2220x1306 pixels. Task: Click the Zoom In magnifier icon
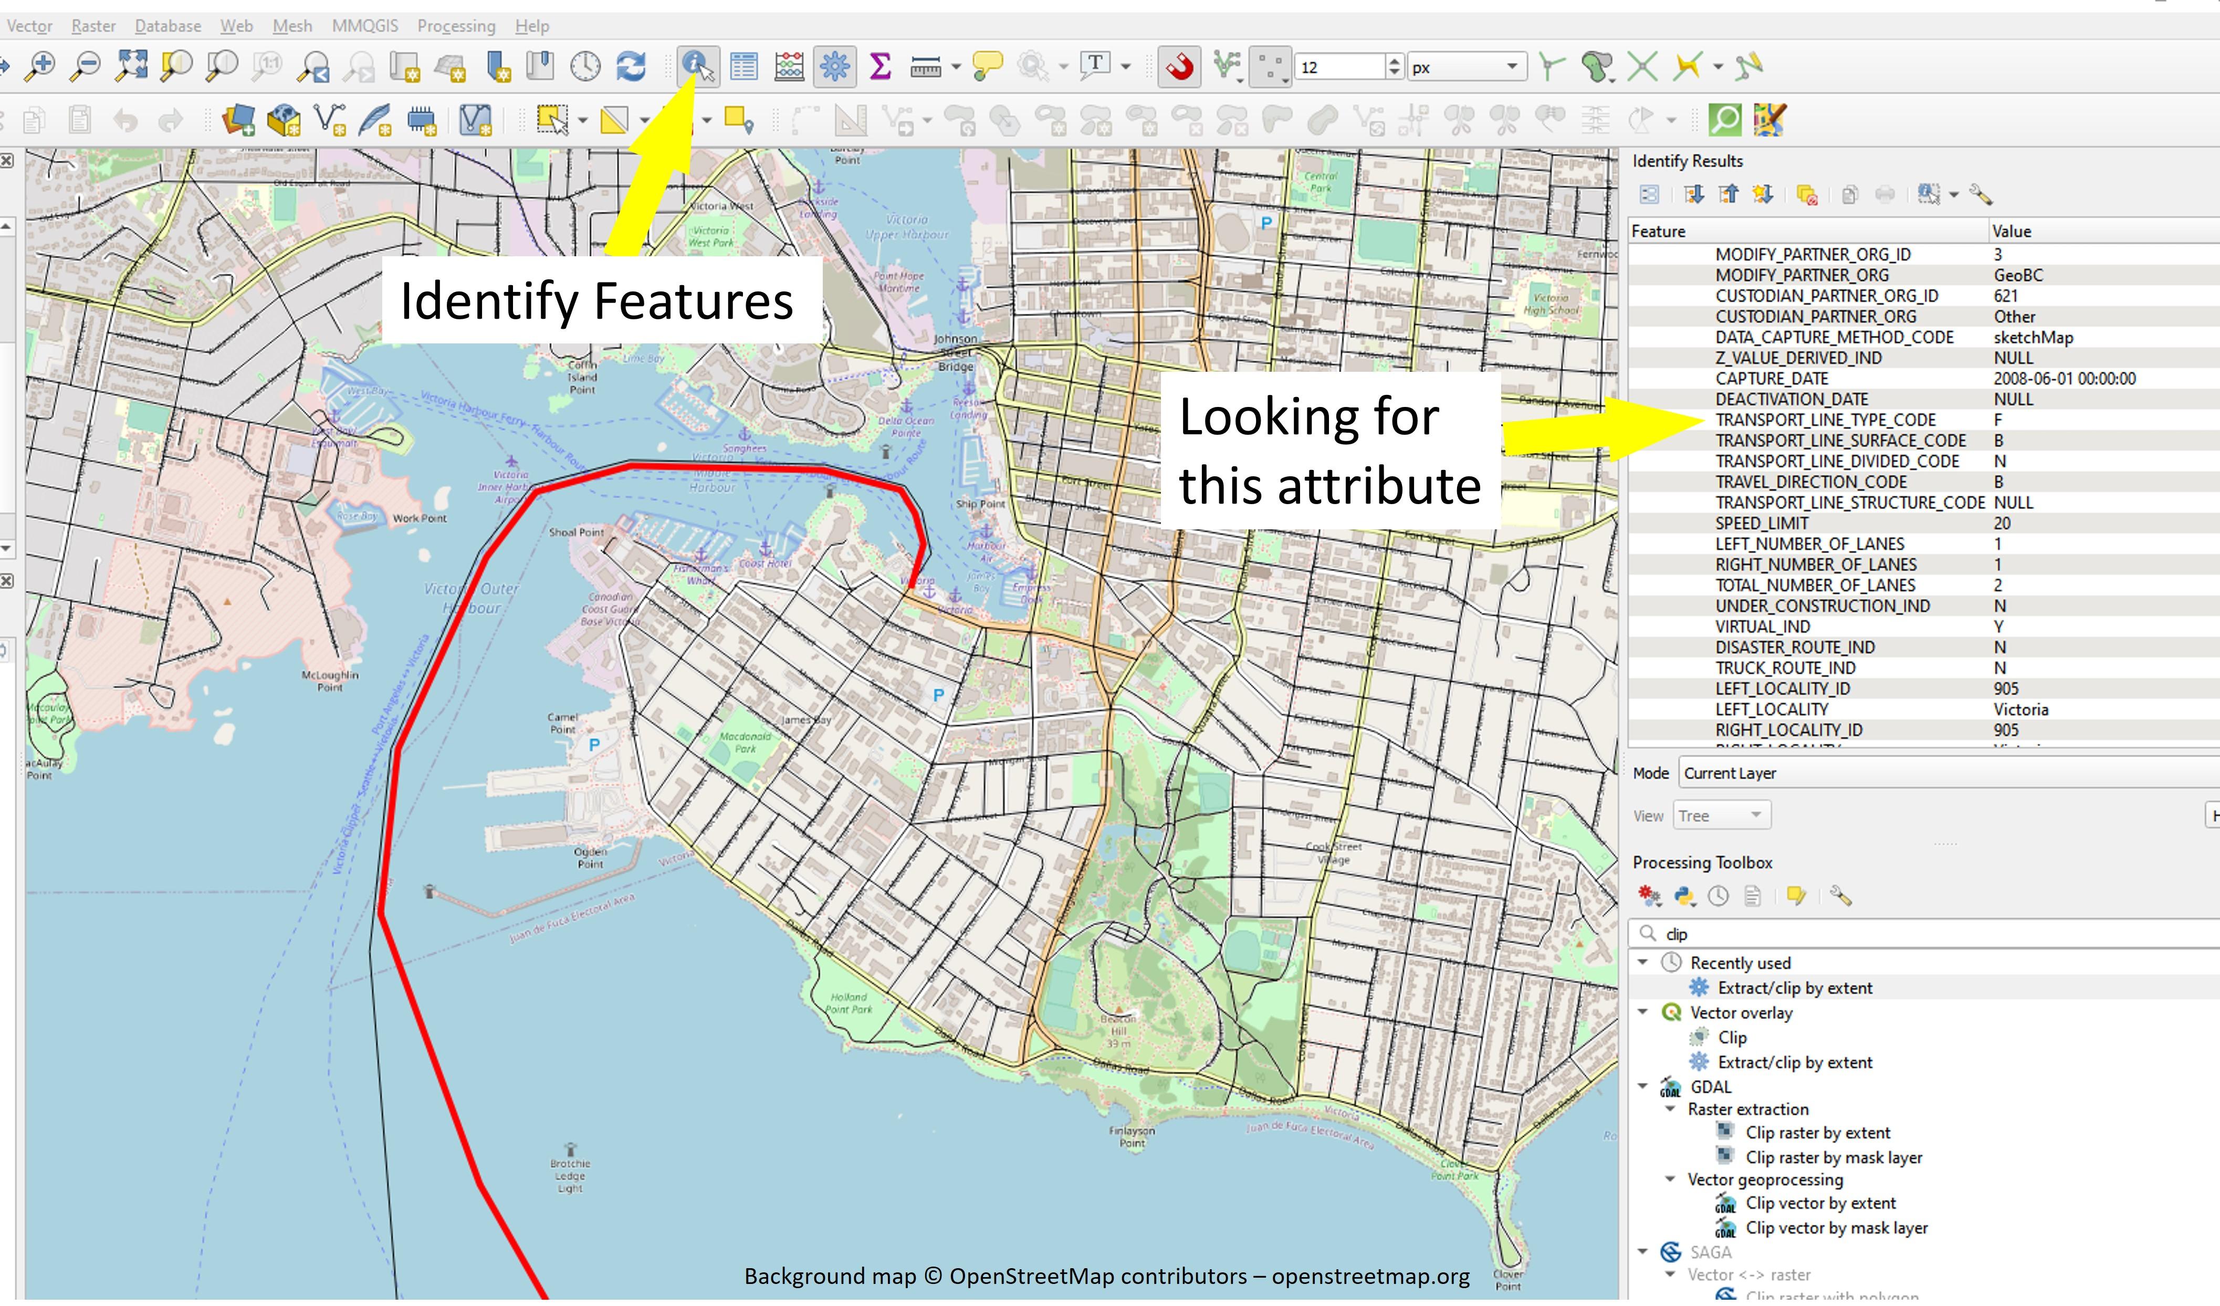pyautogui.click(x=40, y=66)
